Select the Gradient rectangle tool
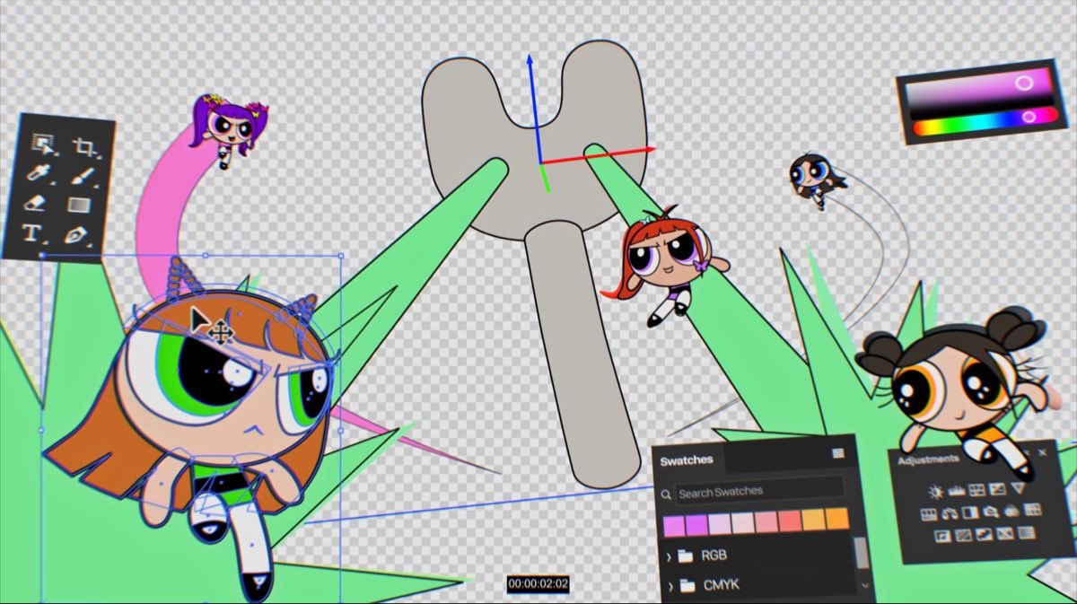 tap(79, 206)
